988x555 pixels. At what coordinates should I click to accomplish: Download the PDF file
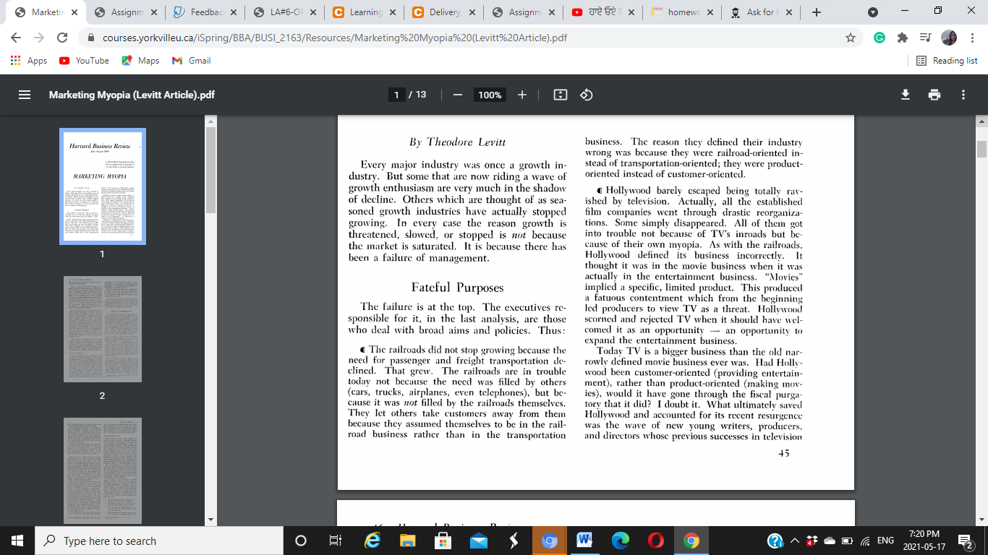[x=905, y=95]
